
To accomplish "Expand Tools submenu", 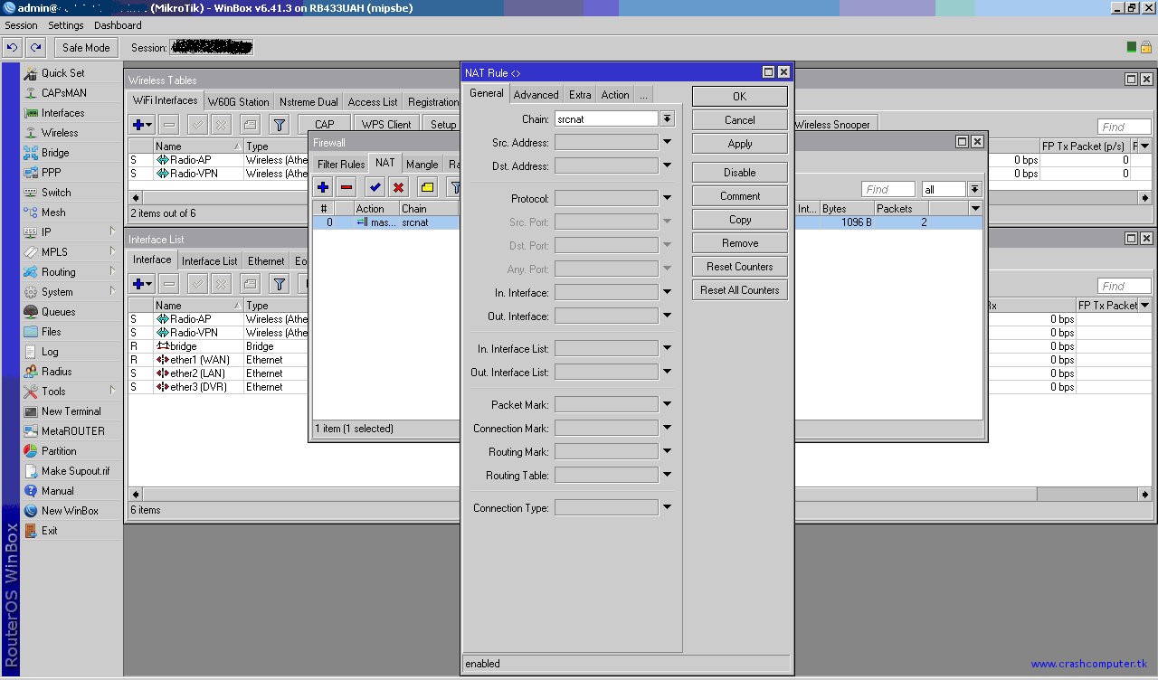I will click(70, 392).
